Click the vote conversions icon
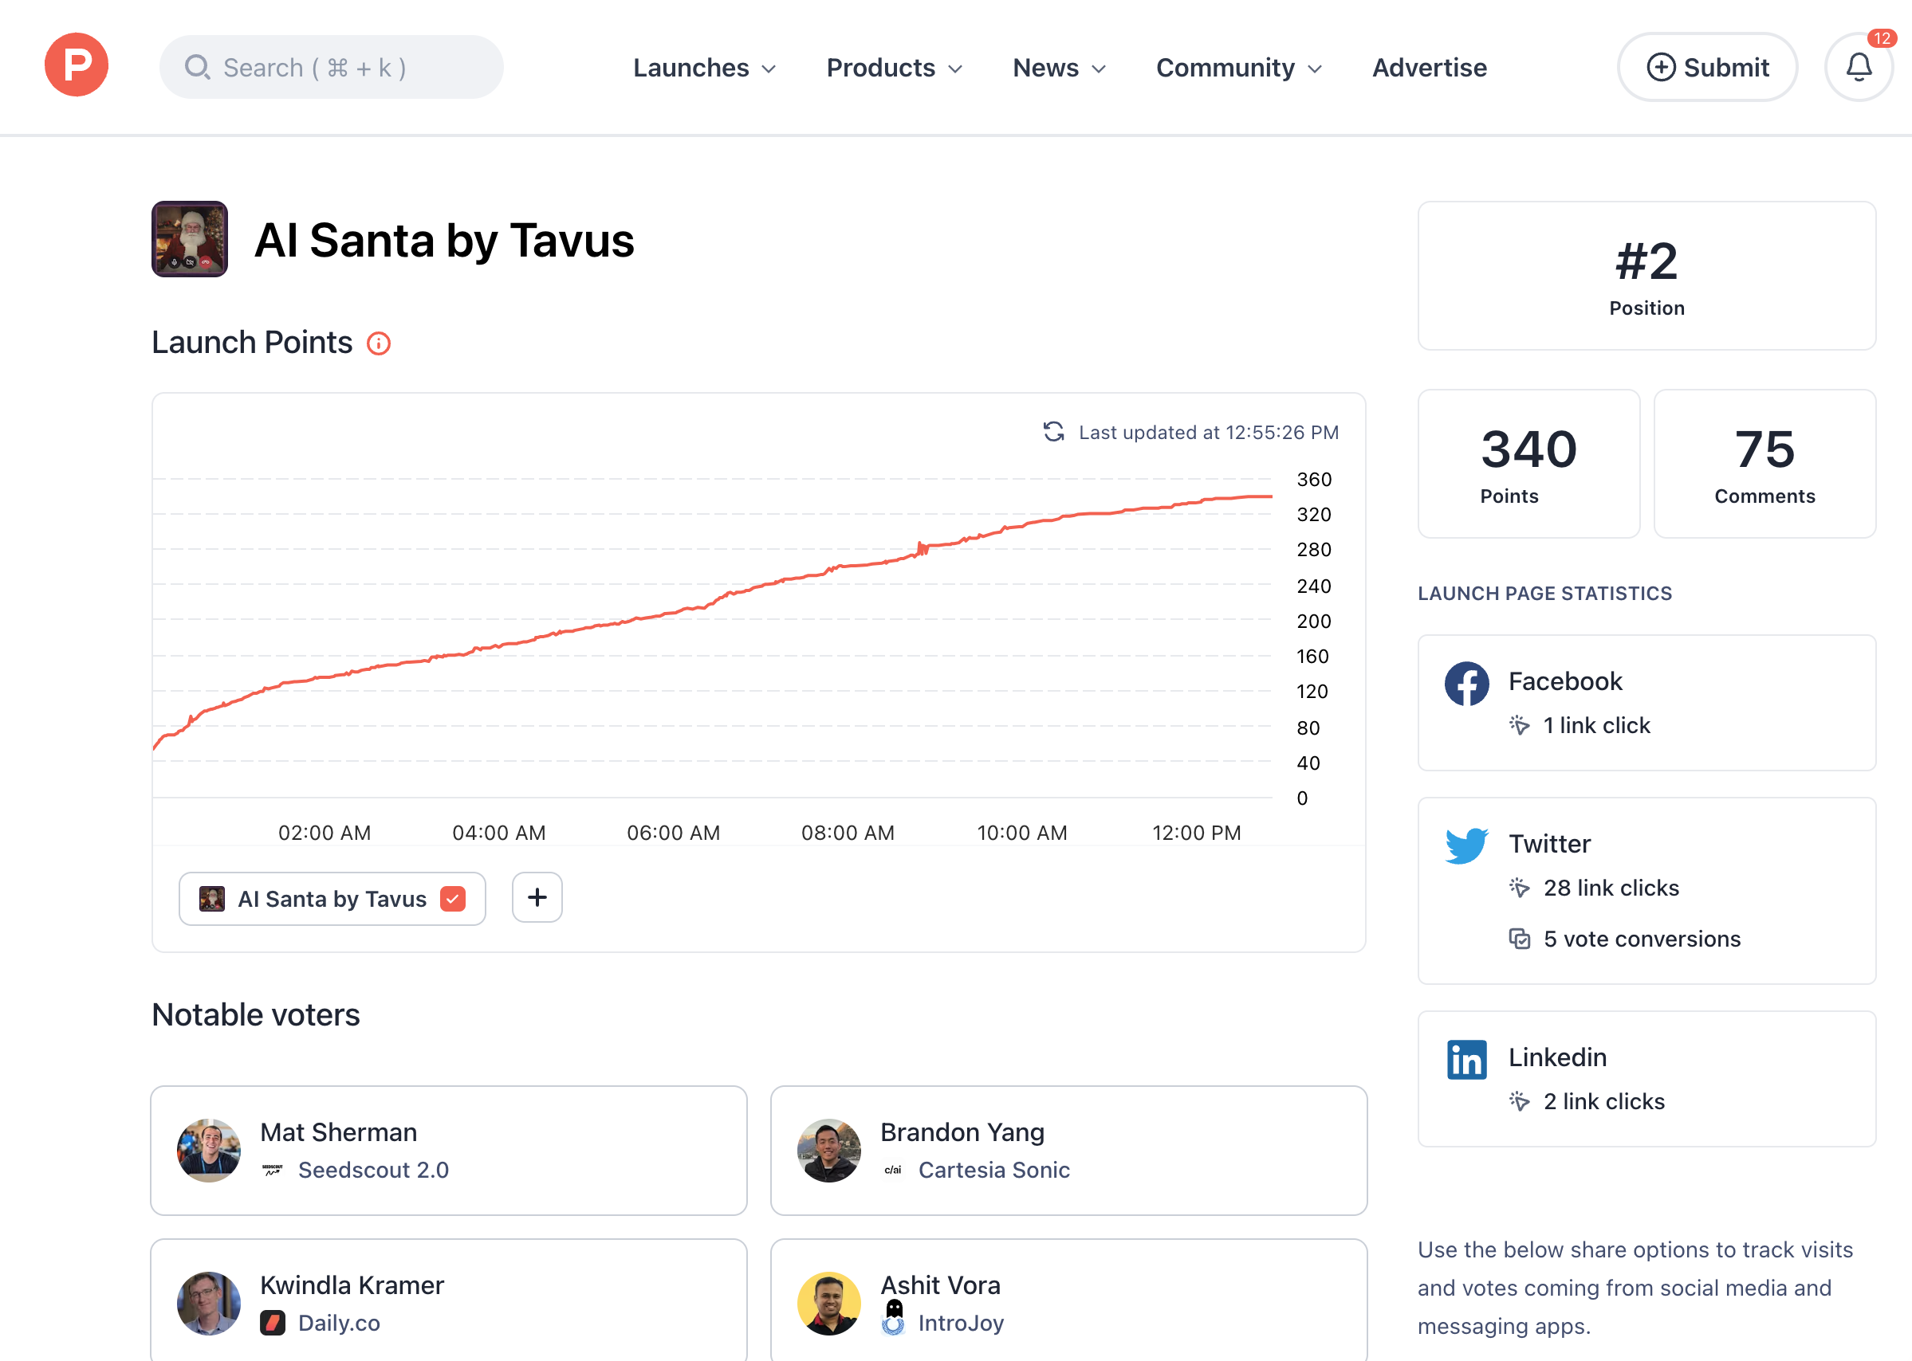1912x1361 pixels. click(1520, 939)
